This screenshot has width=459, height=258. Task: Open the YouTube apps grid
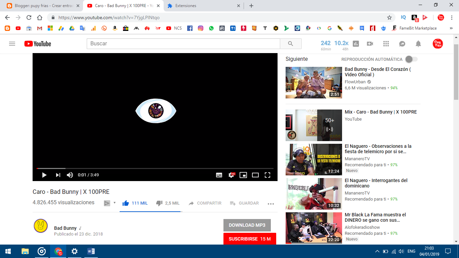pos(386,44)
